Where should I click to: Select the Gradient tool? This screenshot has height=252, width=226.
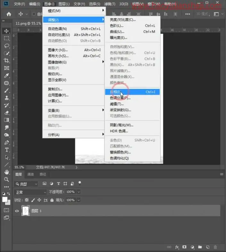pos(6,120)
